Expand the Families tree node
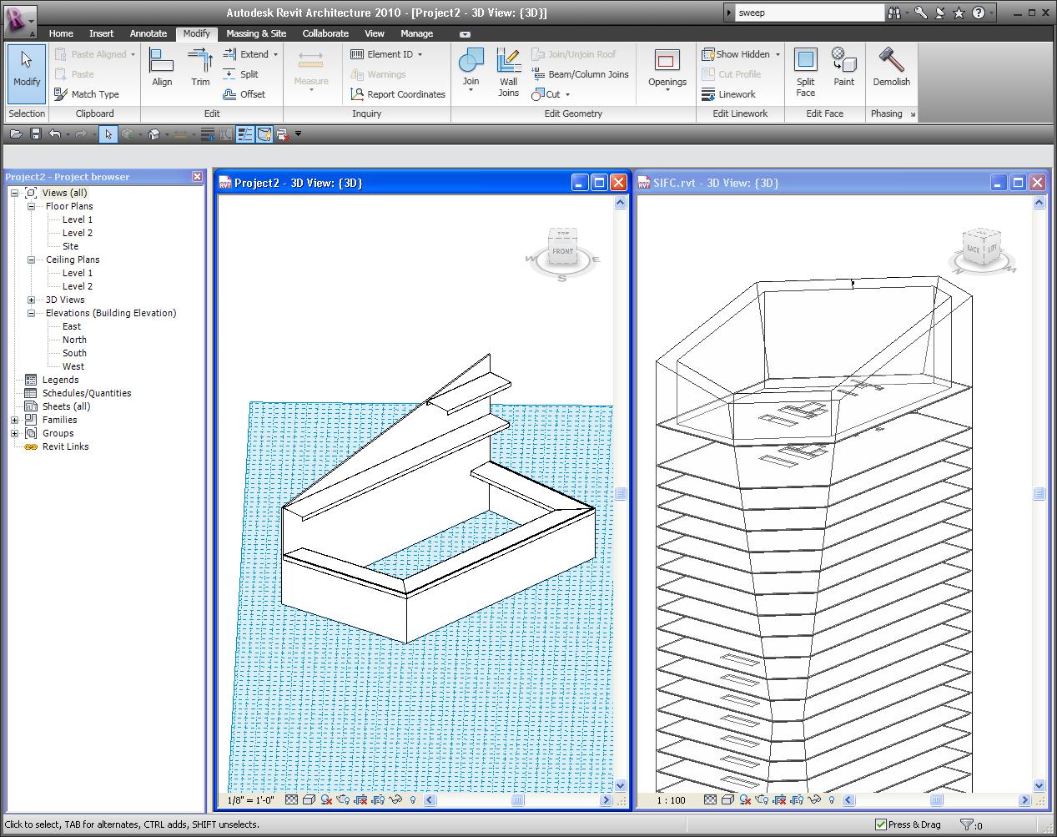 [14, 420]
